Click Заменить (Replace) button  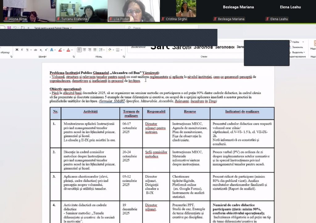click(297, 47)
